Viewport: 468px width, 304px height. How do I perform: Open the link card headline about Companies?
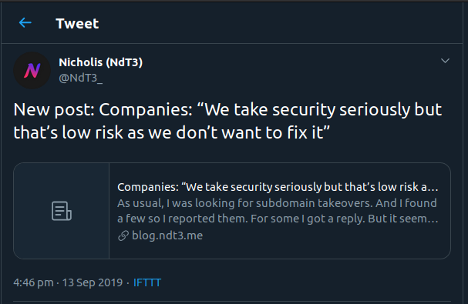tap(278, 187)
